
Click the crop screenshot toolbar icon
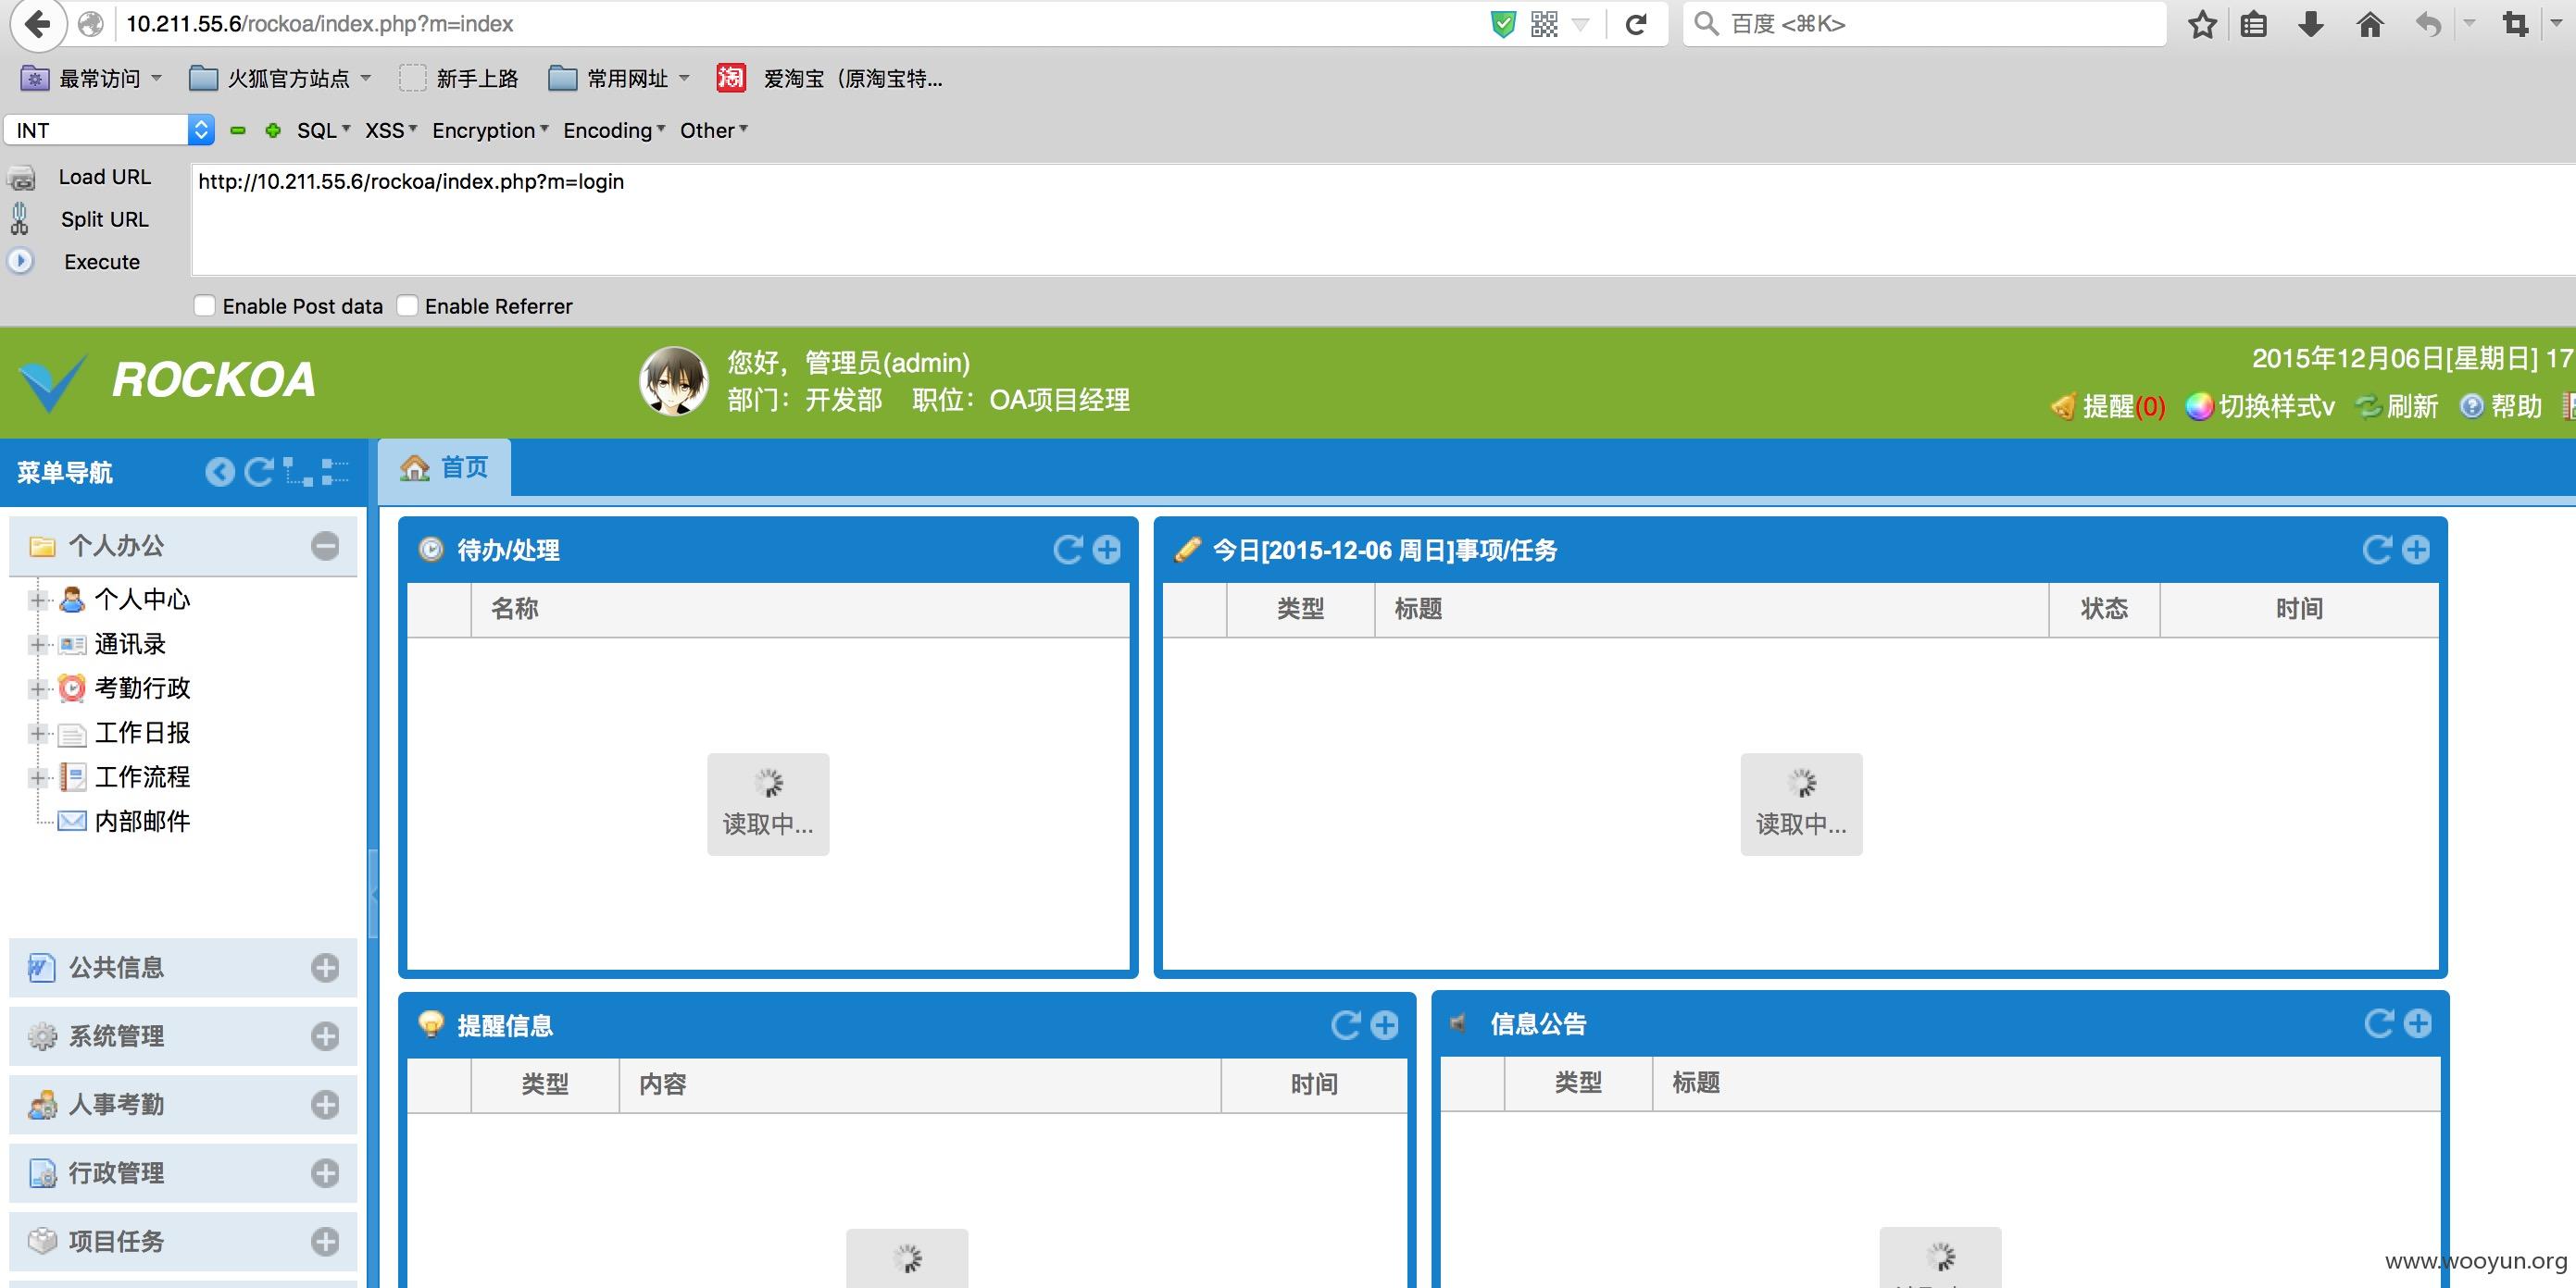click(x=2515, y=24)
